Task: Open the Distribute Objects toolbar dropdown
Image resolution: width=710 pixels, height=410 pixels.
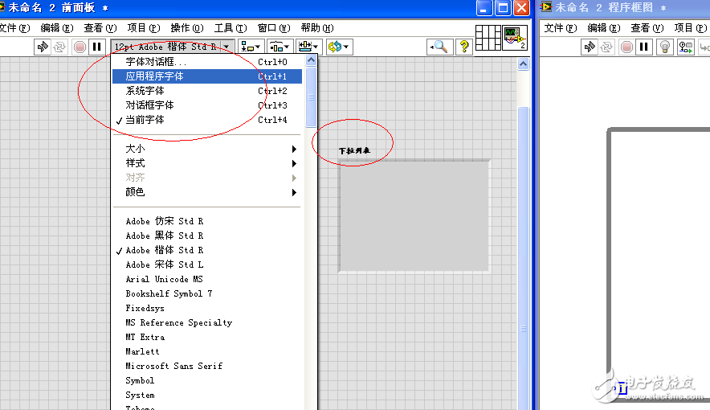Action: [x=279, y=47]
